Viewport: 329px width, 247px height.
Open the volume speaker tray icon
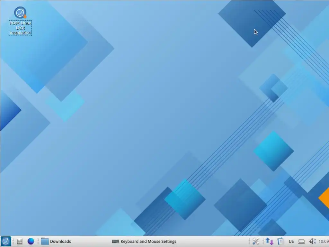312,241
